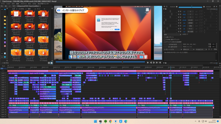Open the フィルタ menu
This screenshot has height=124, width=221.
(x=8, y=4)
